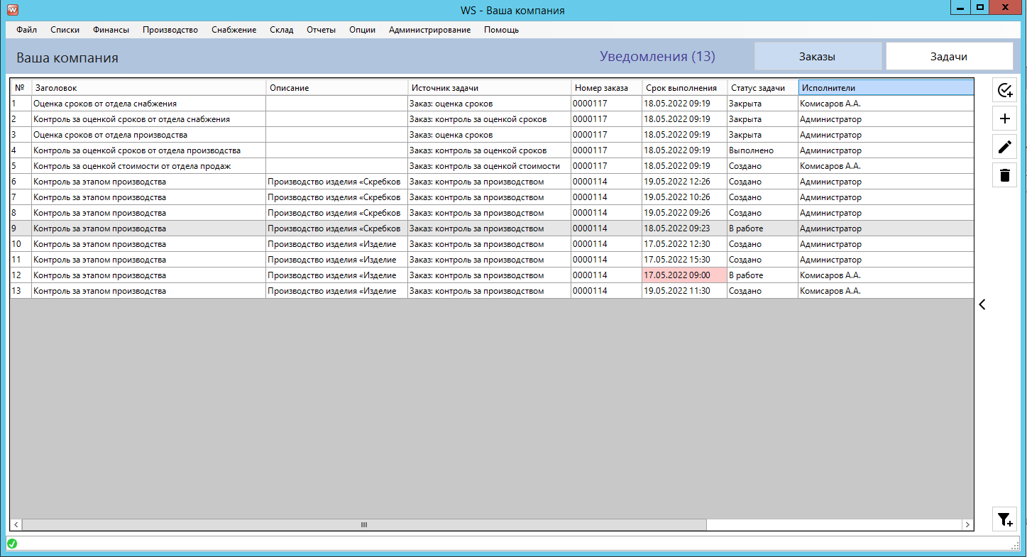Switch to the Задачи tab
1027x557 pixels.
948,57
